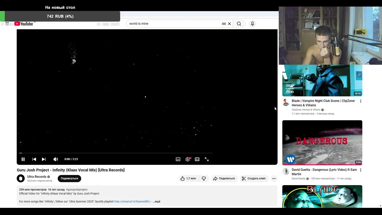
Task: Open the ClipZone: Heroes & Villains channel avatar
Action: pos(286,102)
